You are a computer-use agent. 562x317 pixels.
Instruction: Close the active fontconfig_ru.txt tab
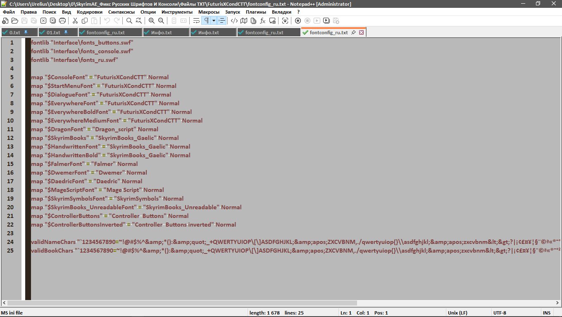pyautogui.click(x=362, y=32)
